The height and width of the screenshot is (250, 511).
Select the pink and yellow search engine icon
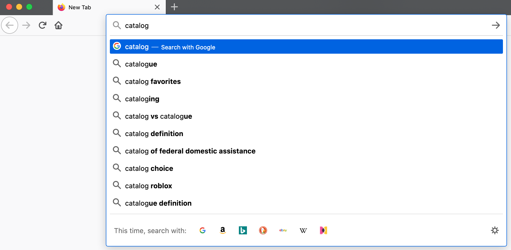pos(323,230)
